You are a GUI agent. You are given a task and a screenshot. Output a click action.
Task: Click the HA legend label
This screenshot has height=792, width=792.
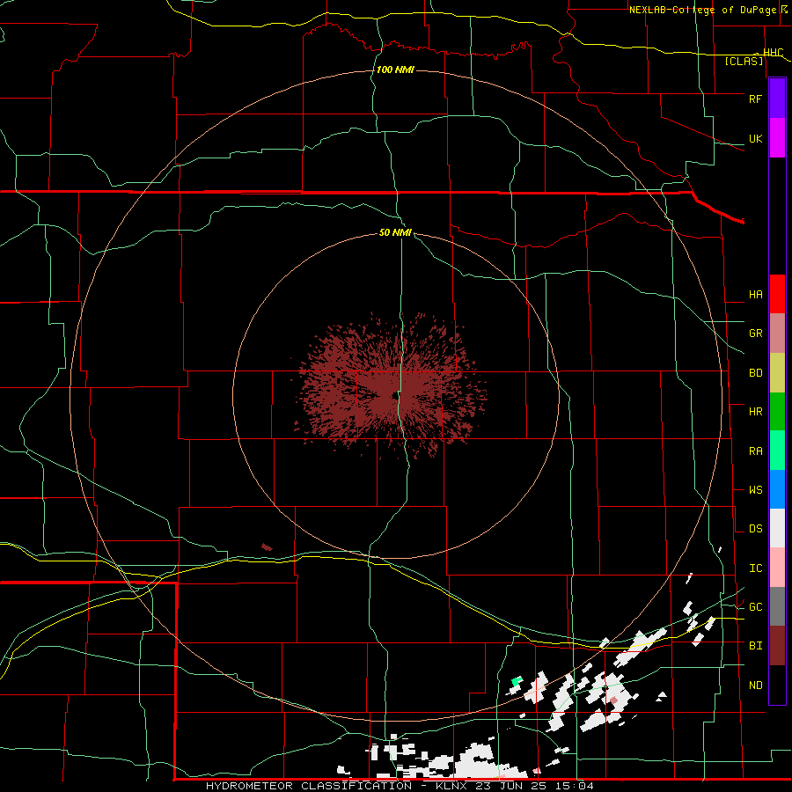(x=756, y=295)
